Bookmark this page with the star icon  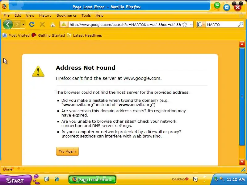185,25
